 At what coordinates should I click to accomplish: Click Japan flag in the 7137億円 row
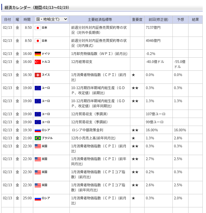point(38,28)
